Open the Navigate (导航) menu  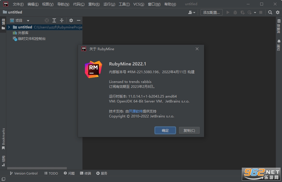pyautogui.click(x=63, y=4)
